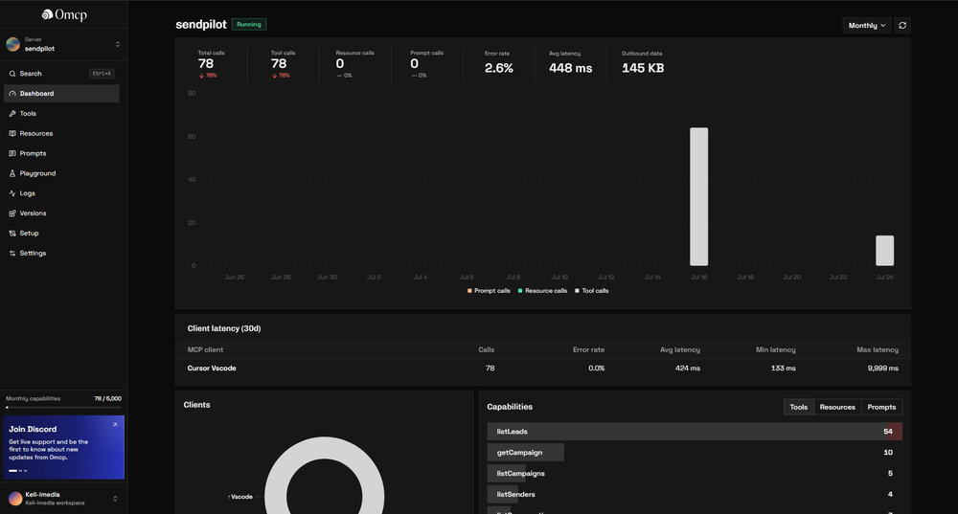The image size is (958, 514).
Task: Toggle the Tool calls legend swatch
Action: click(x=577, y=291)
